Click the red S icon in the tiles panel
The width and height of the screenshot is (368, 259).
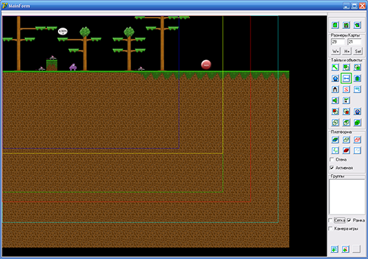coord(346,90)
